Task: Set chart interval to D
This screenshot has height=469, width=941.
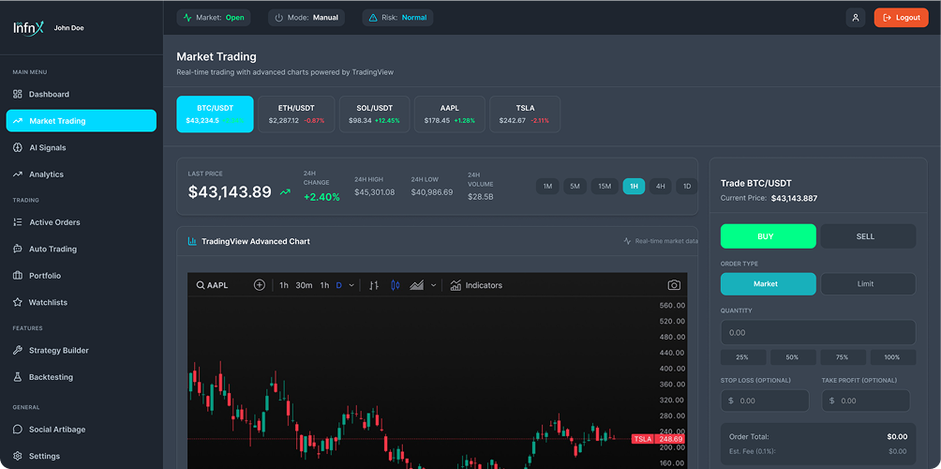Action: 338,285
